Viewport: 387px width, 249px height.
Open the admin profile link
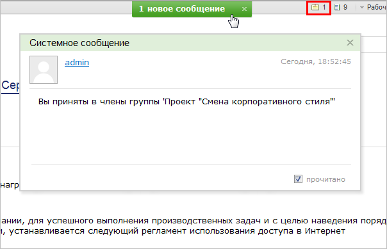[77, 62]
